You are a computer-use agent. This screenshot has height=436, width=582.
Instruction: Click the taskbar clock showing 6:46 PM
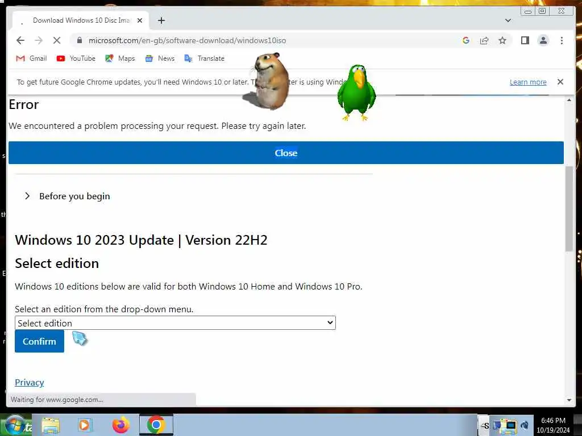click(x=553, y=425)
